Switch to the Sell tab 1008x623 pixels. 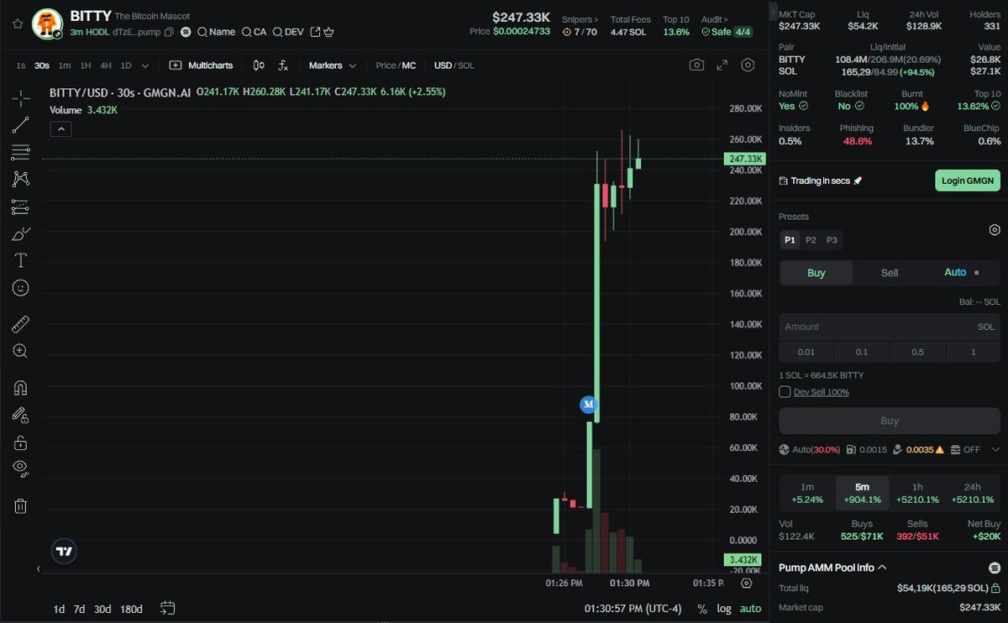[890, 273]
